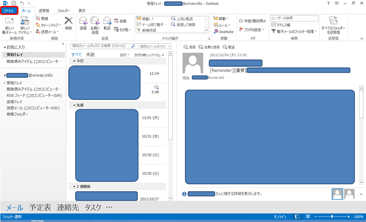The image size is (366, 222).
Task: Switch to the Send/Receive (送受信) tab
Action: pos(44,11)
